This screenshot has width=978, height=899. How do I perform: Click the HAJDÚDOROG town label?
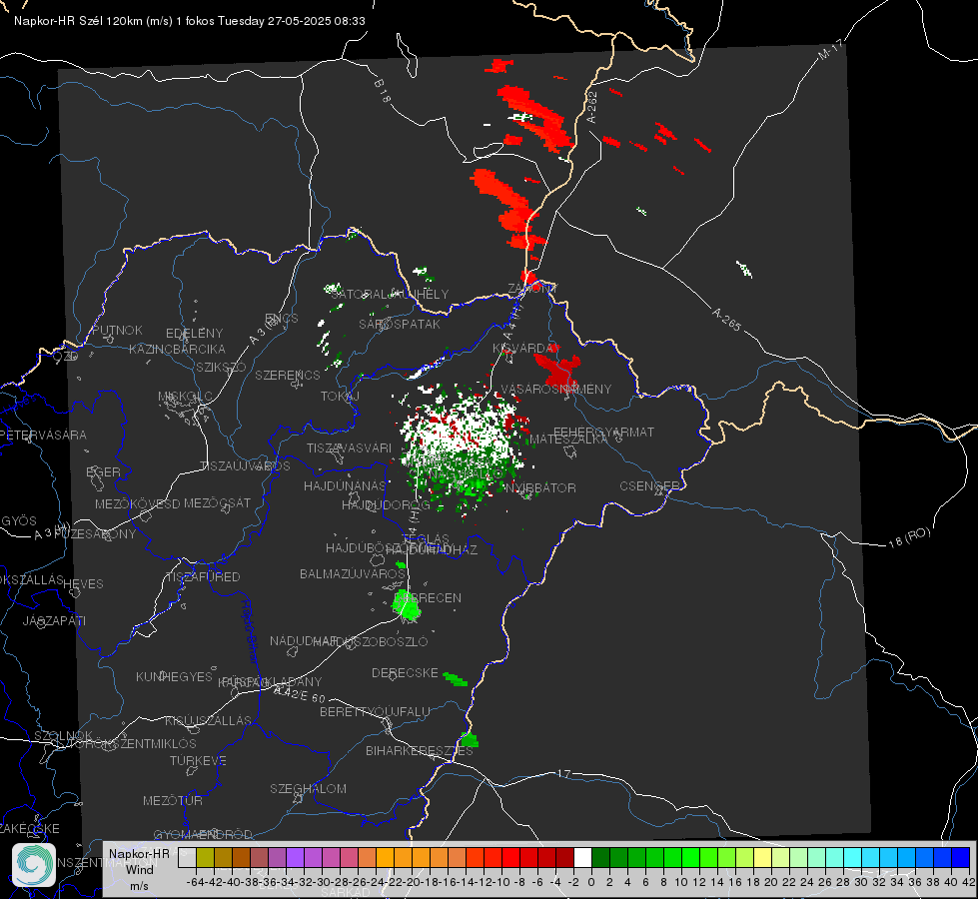tap(386, 505)
